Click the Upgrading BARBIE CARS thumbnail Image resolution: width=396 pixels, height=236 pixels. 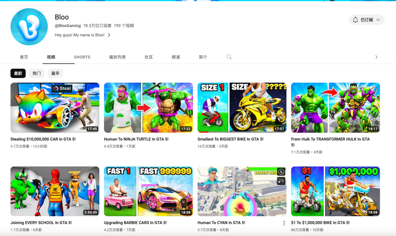[148, 191]
